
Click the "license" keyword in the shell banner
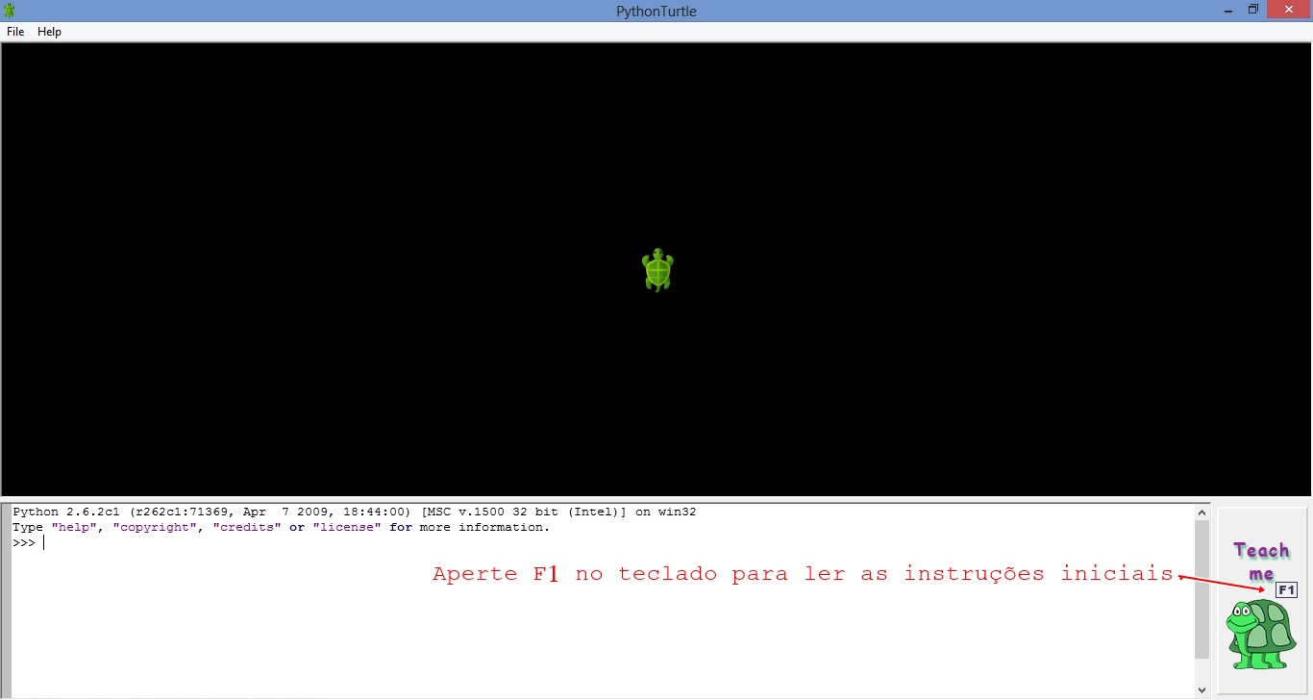348,527
